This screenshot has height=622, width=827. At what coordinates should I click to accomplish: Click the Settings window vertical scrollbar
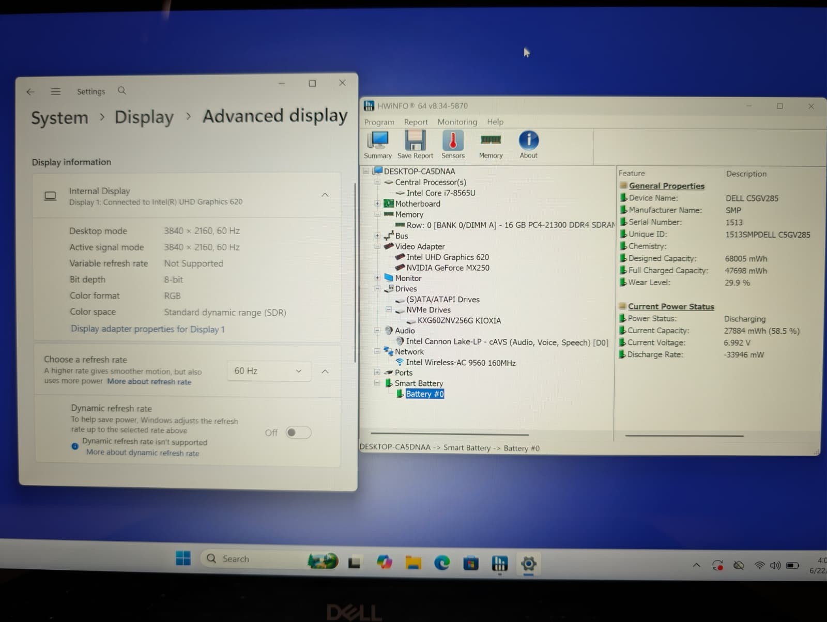[355, 273]
